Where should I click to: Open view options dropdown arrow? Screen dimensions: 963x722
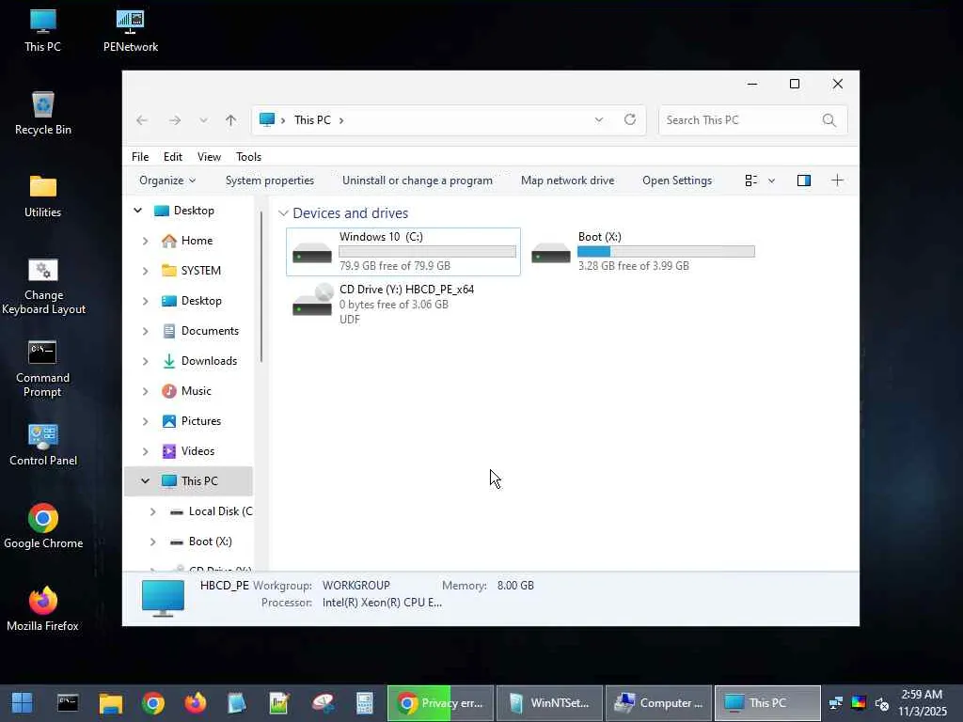(772, 180)
